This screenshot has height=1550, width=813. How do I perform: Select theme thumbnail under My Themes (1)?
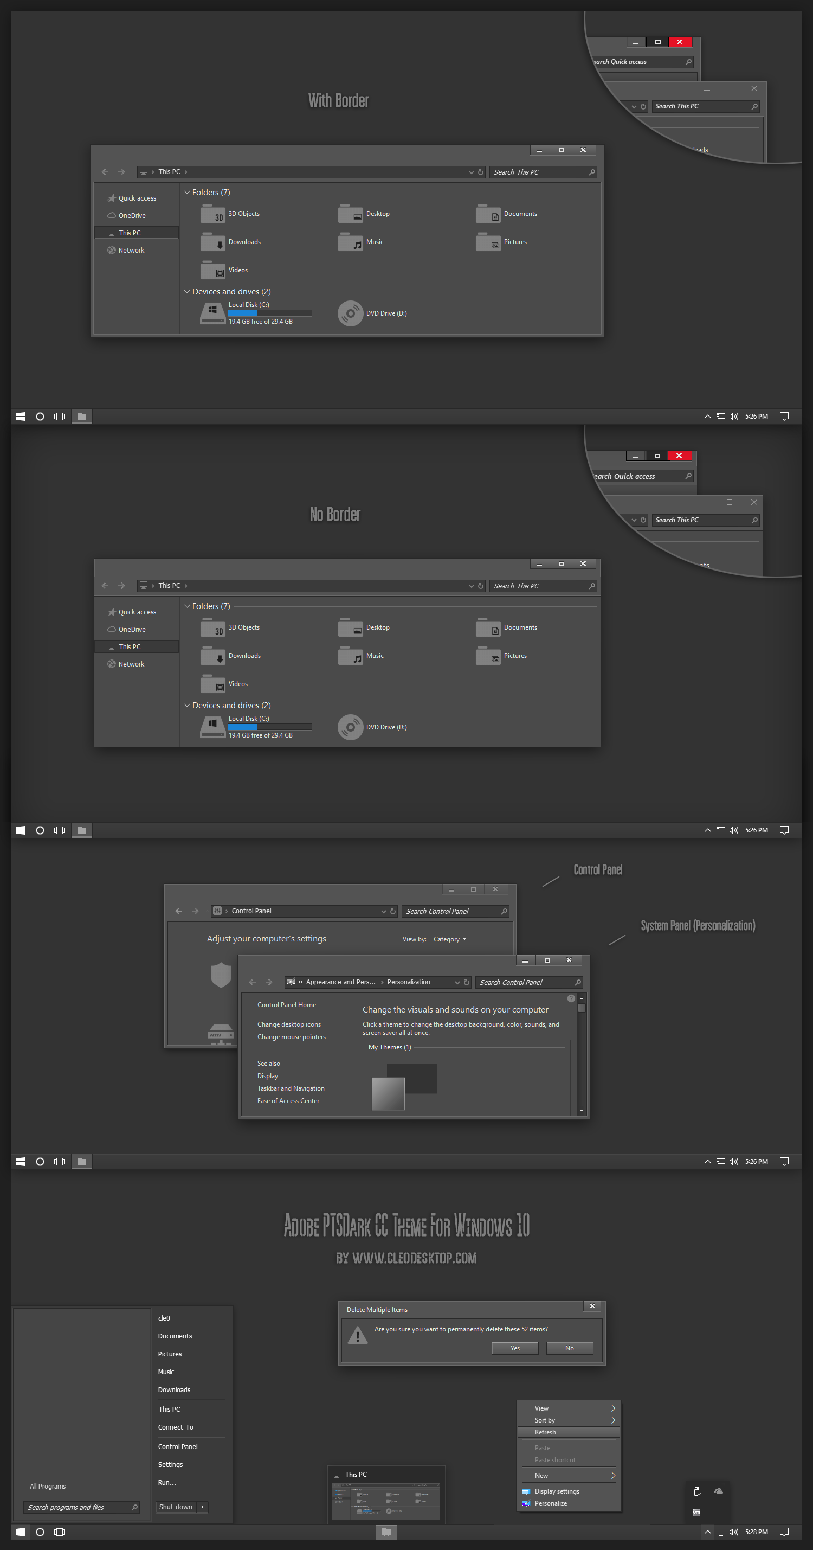404,1087
